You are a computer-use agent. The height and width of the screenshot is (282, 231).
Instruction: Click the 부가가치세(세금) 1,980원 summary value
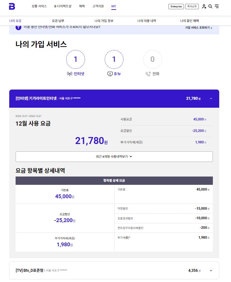tap(201, 142)
